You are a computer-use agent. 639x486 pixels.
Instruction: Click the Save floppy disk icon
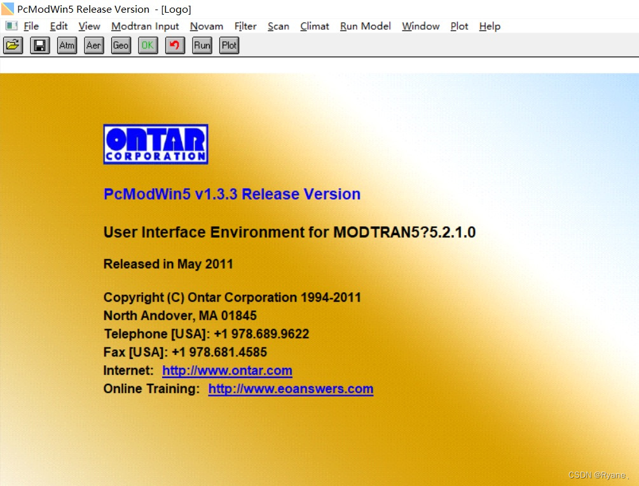(40, 45)
